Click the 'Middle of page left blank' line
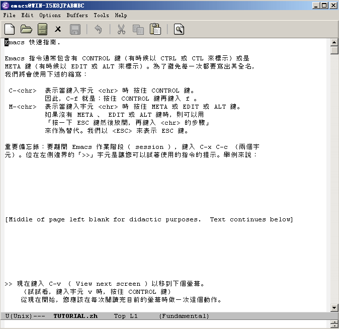Viewport: 339px width, 329px height. click(x=149, y=219)
